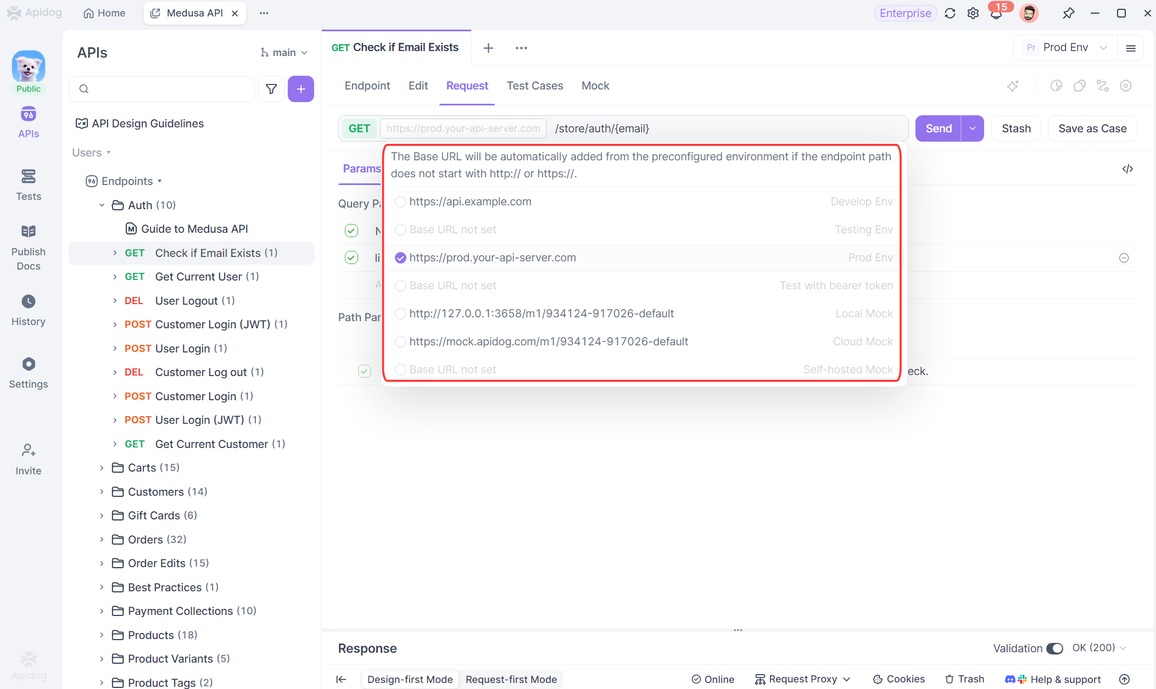Open the notifications bell icon
Screen dimensions: 1156x689
(x=996, y=13)
